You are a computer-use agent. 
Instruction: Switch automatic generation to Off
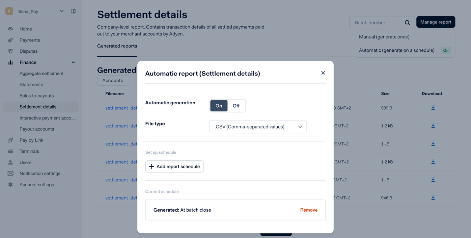point(236,106)
